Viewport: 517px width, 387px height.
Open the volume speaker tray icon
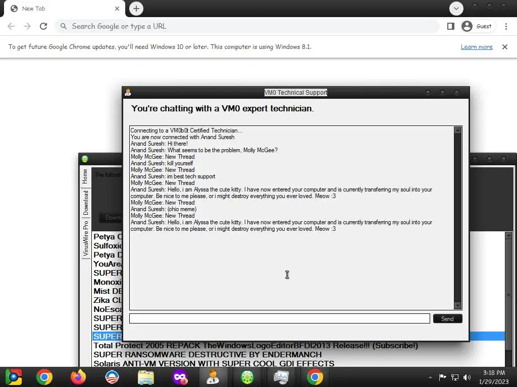pos(467,377)
